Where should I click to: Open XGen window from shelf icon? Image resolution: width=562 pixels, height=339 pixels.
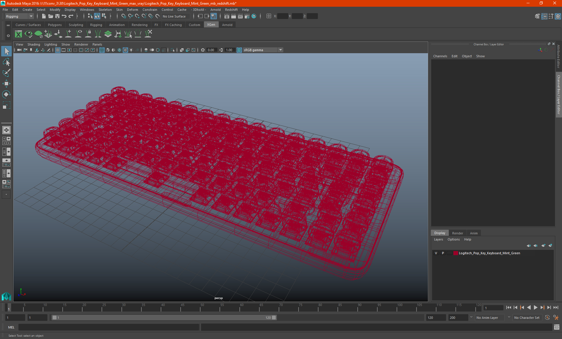point(18,34)
